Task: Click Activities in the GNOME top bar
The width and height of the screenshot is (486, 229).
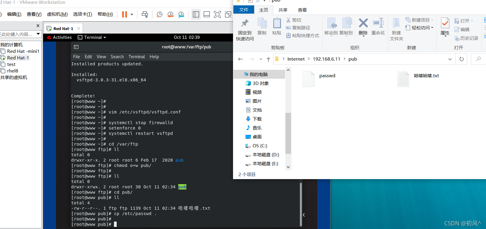Action: coord(62,37)
